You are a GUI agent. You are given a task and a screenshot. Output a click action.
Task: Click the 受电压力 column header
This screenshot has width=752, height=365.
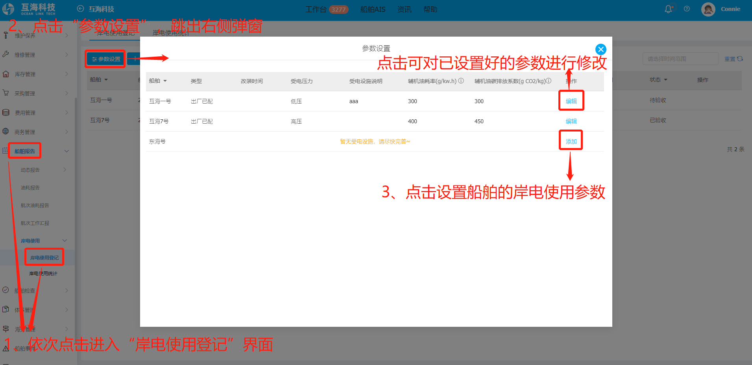(301, 81)
